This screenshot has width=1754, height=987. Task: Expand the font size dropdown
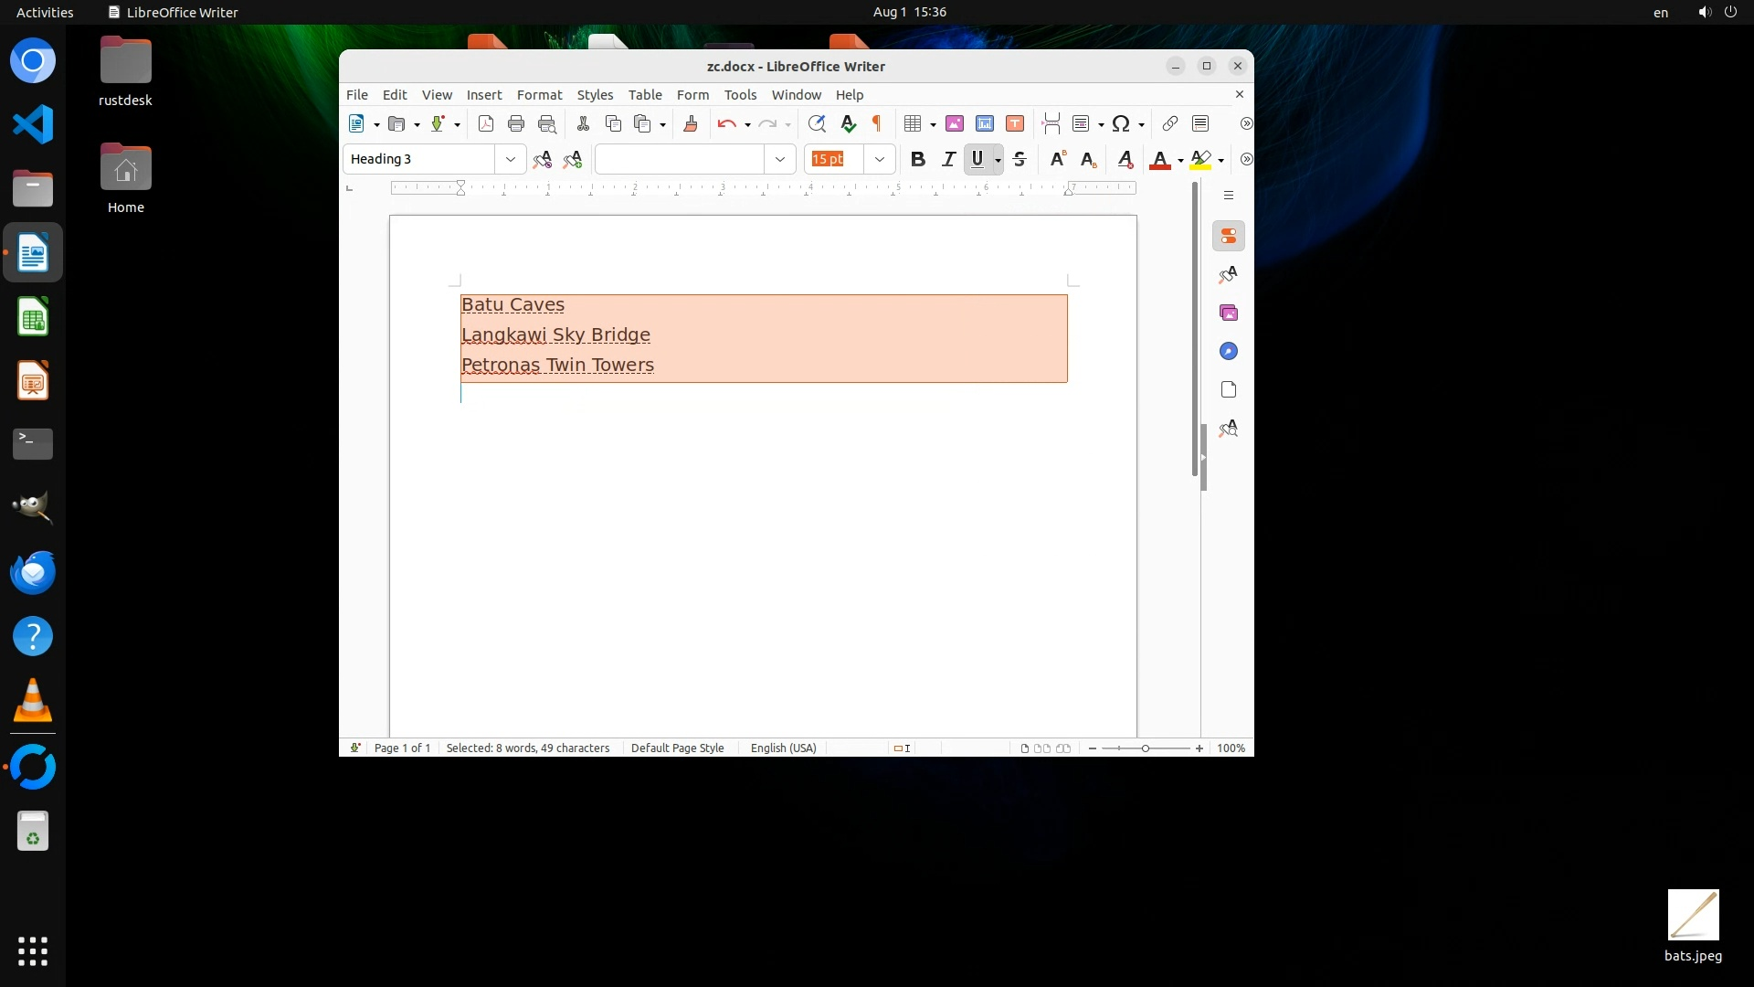click(880, 159)
